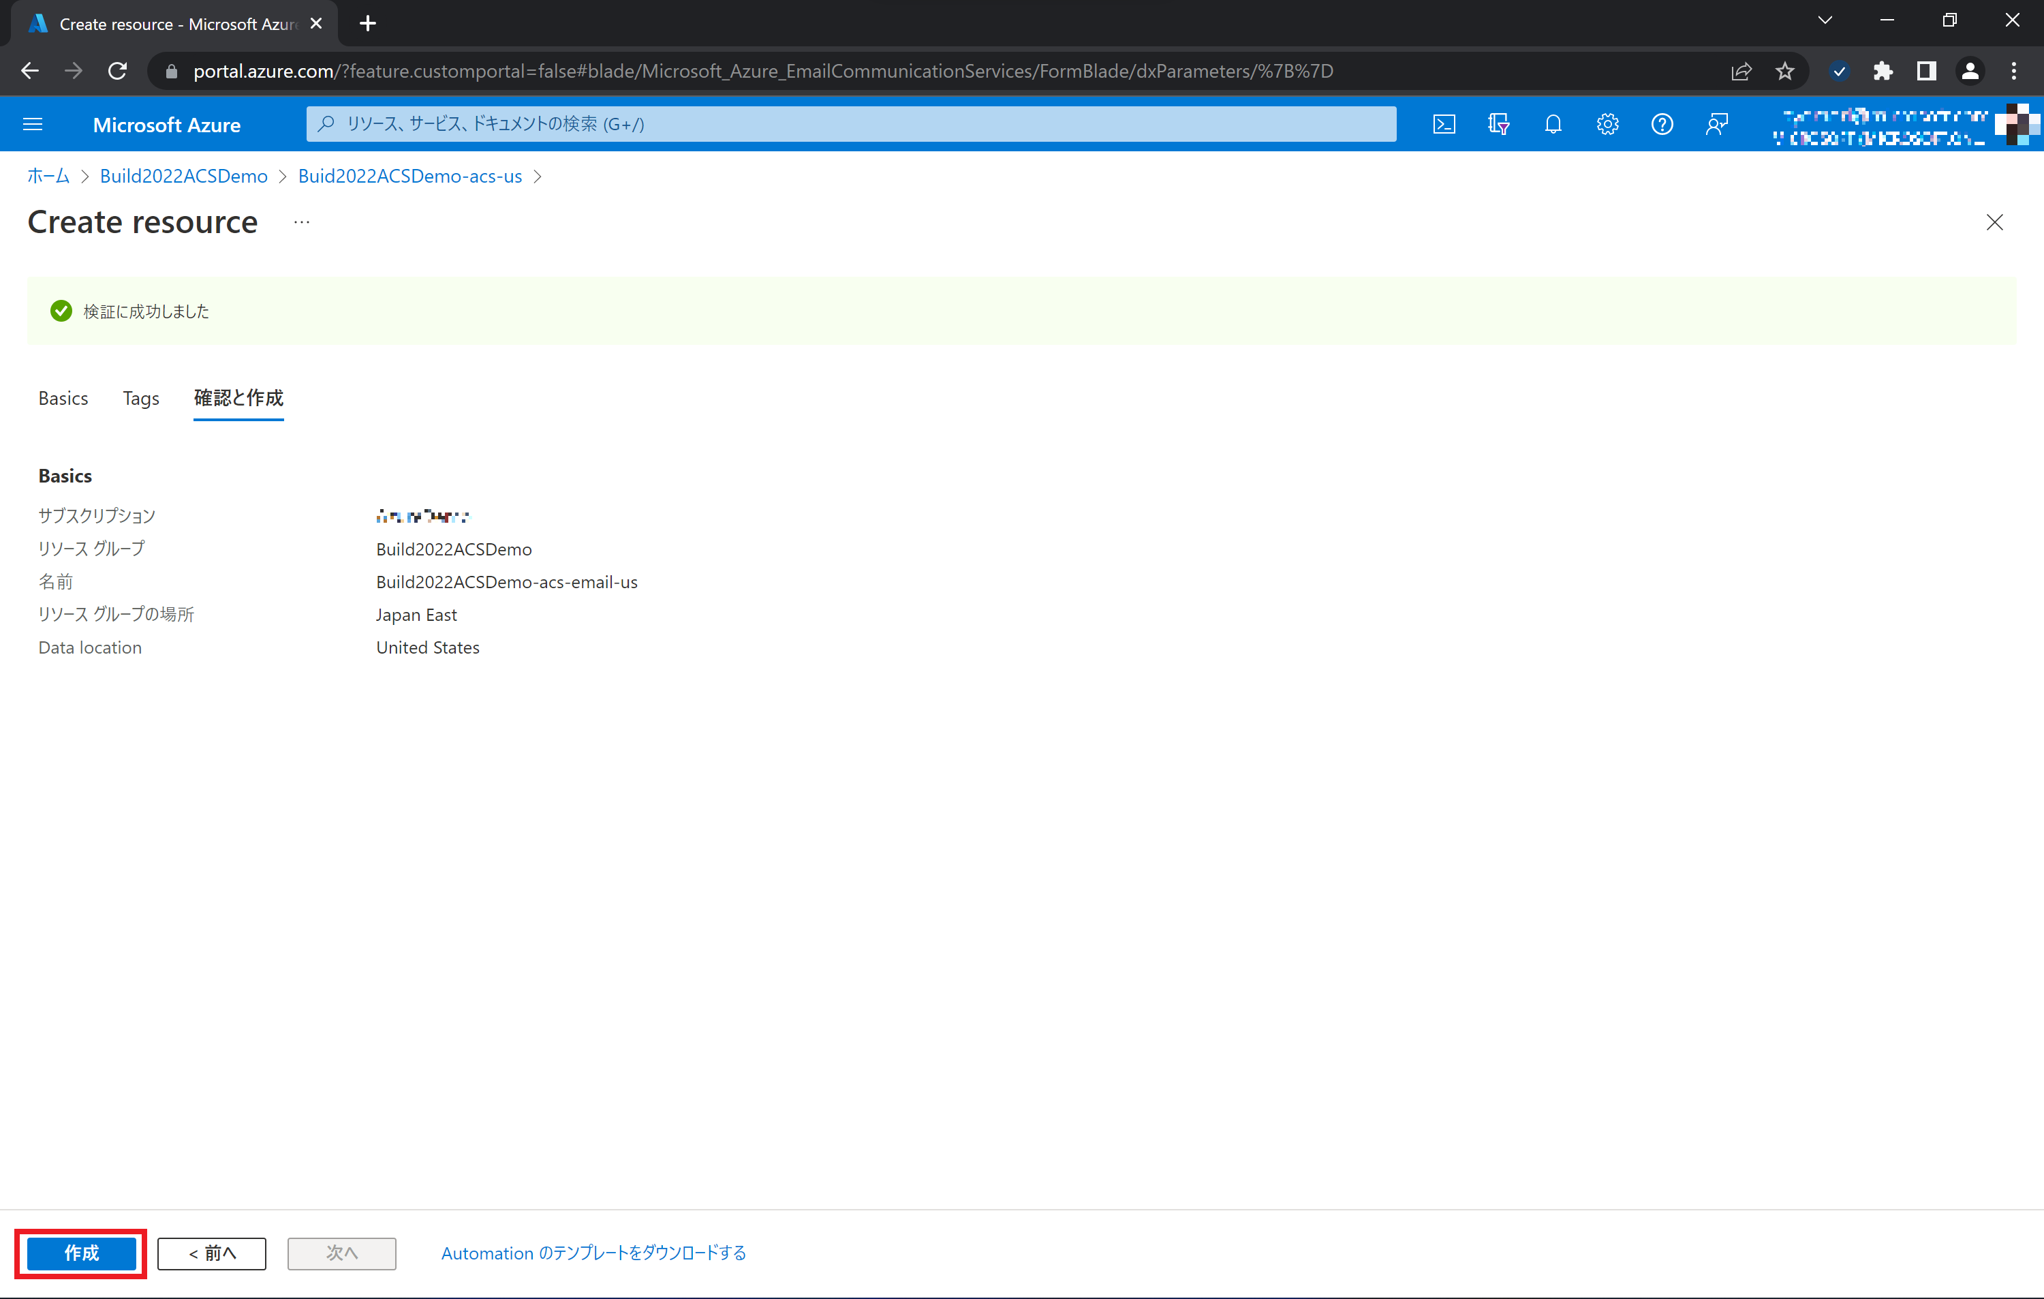Screen dimensions: 2044x1299
Task: Switch to the Tags tab
Action: tap(140, 397)
